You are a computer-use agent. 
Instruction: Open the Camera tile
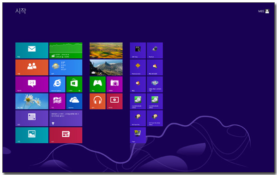[114, 84]
